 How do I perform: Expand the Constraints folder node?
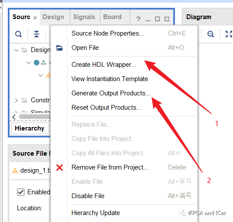(x=16, y=101)
